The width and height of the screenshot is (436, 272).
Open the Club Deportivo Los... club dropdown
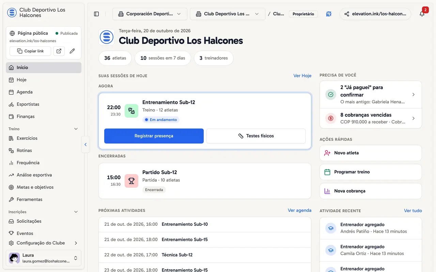(x=228, y=14)
